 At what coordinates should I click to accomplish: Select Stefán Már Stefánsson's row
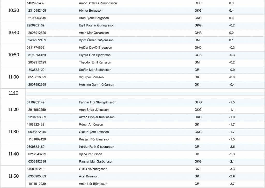pyautogui.click(x=145, y=70)
